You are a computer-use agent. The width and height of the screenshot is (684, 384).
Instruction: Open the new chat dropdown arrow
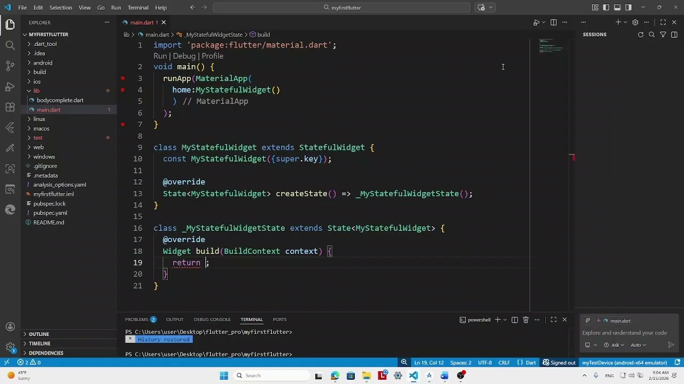[625, 22]
